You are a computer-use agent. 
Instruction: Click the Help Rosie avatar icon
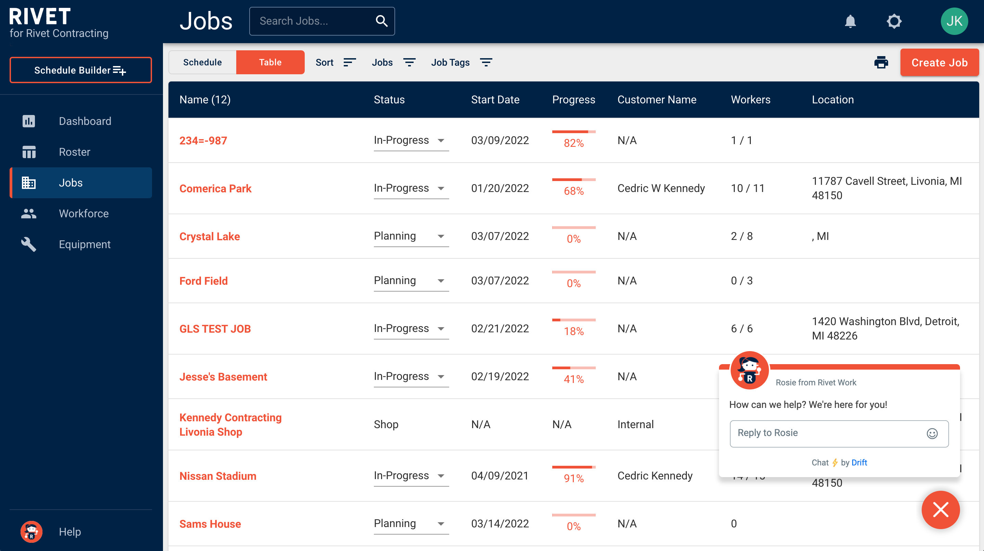pyautogui.click(x=31, y=531)
